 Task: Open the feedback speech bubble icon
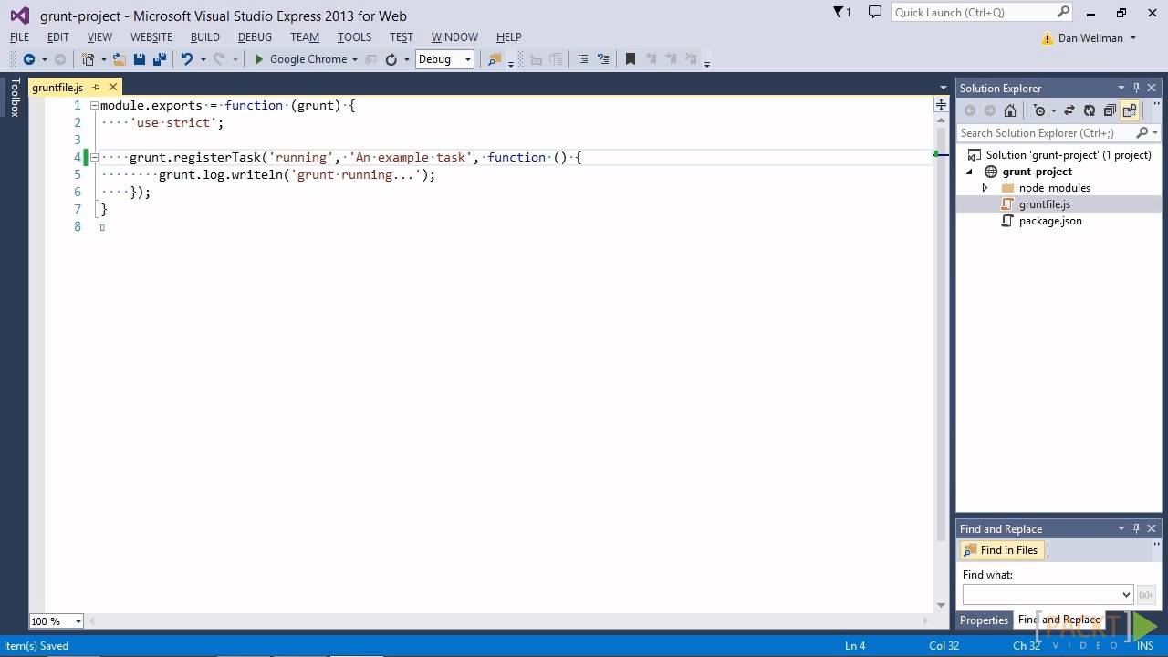click(x=875, y=12)
